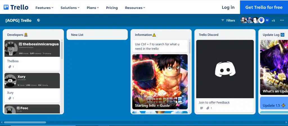Viewport: 288px width, 126px height.
Task: Click the description icon on Discord card
Action: pos(201,108)
